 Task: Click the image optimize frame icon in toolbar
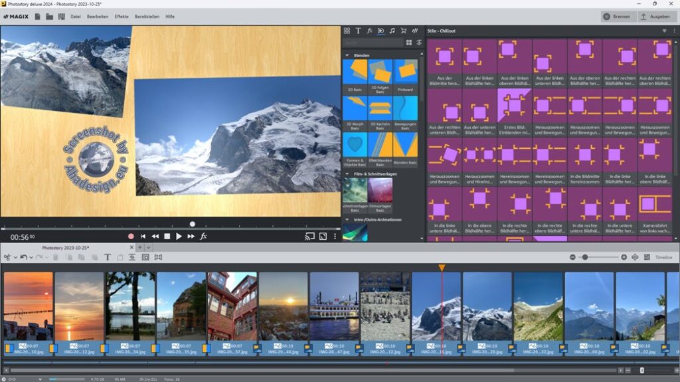(145, 257)
